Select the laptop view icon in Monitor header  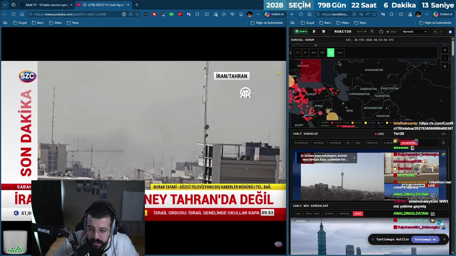(x=314, y=32)
